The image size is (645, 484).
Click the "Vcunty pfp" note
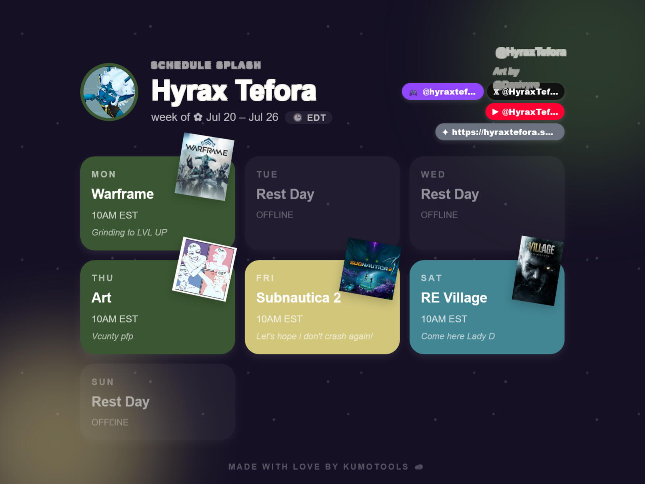coord(112,336)
